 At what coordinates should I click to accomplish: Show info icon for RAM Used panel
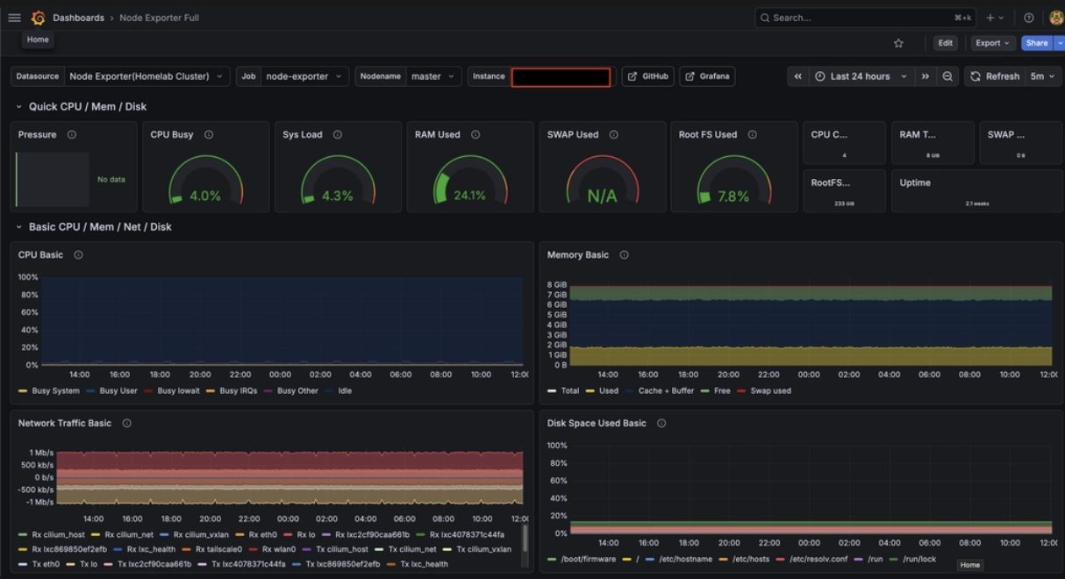pos(475,135)
